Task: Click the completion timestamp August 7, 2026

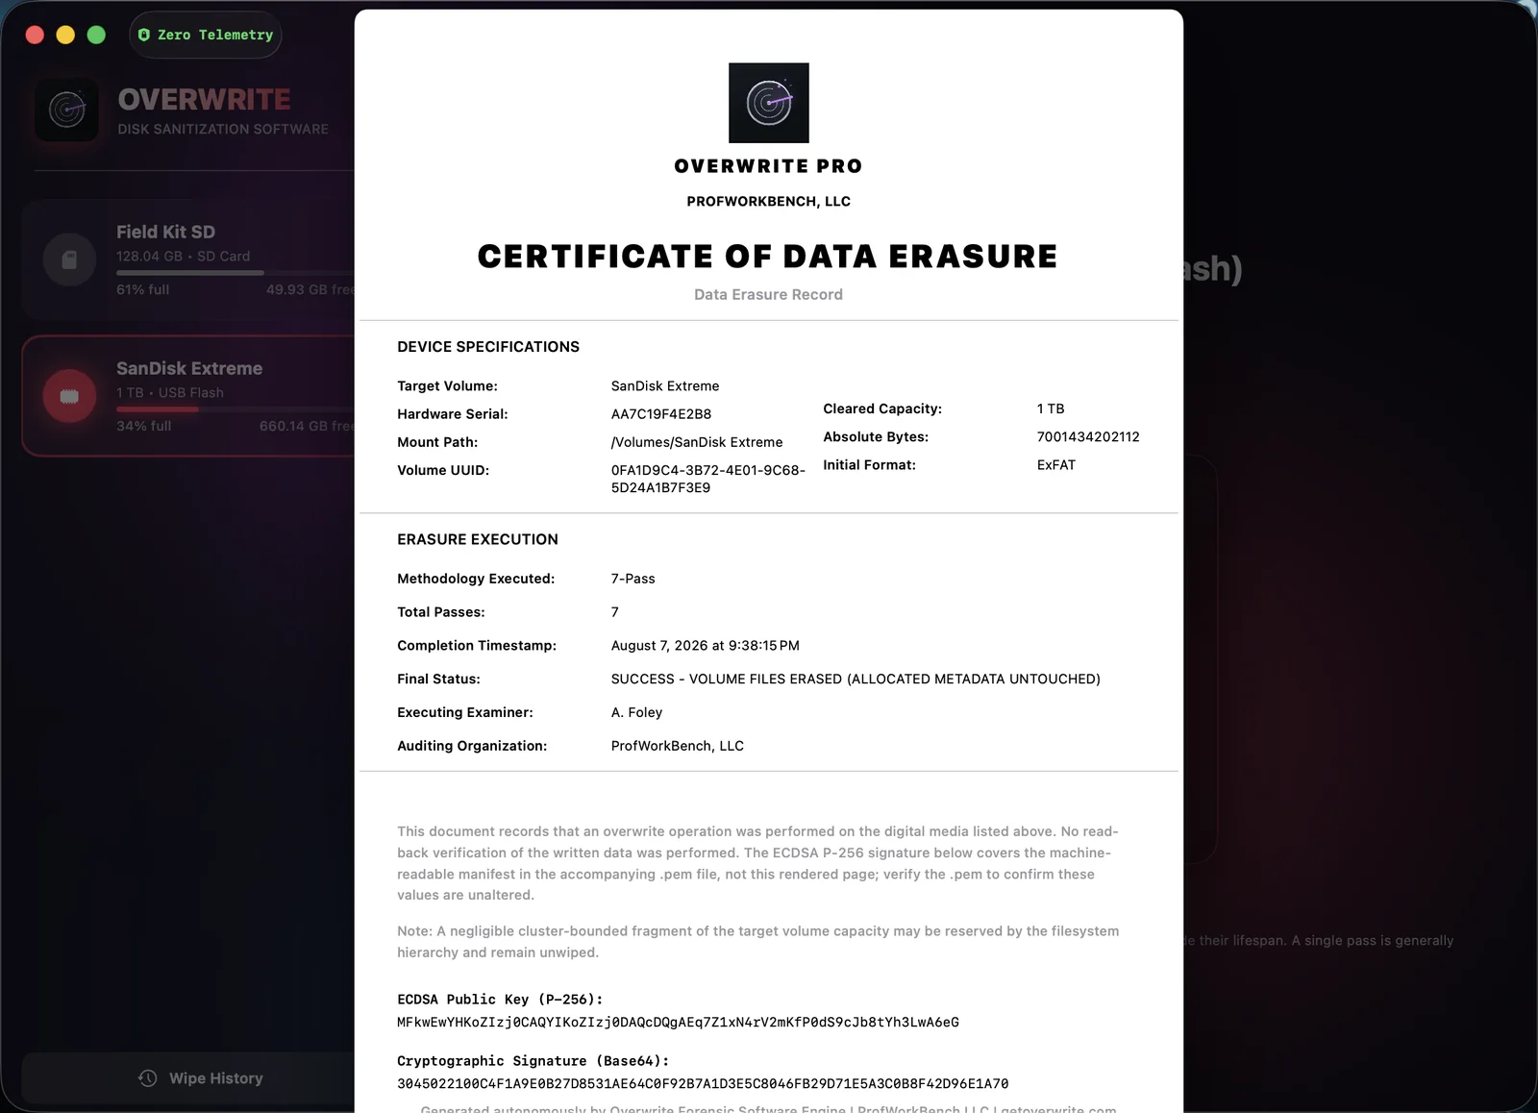Action: [706, 646]
